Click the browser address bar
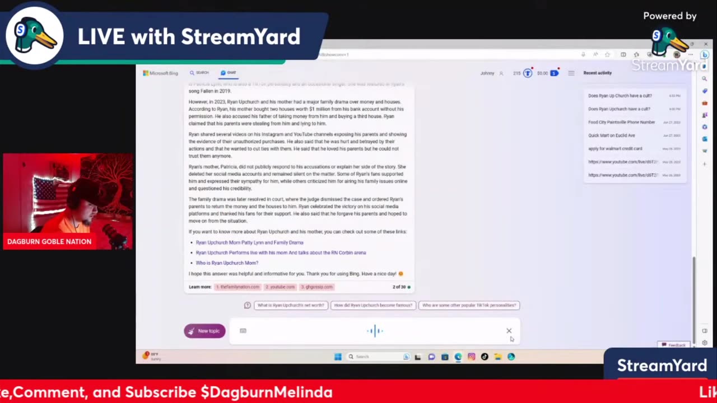This screenshot has width=717, height=403. pyautogui.click(x=448, y=54)
